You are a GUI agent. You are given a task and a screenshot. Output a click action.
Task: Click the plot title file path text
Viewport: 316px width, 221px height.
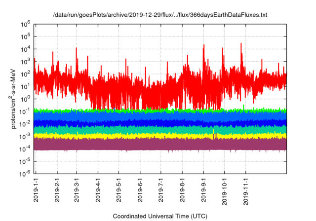pyautogui.click(x=160, y=15)
